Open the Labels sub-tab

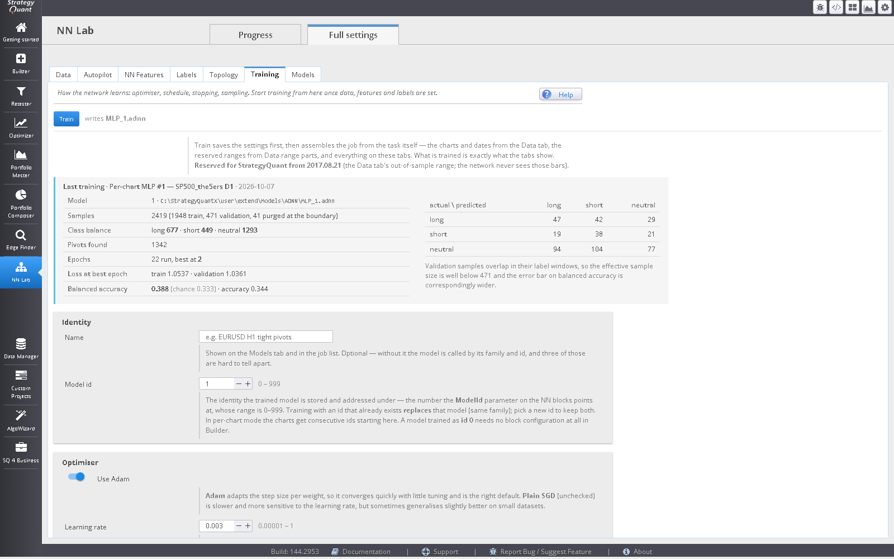[187, 74]
